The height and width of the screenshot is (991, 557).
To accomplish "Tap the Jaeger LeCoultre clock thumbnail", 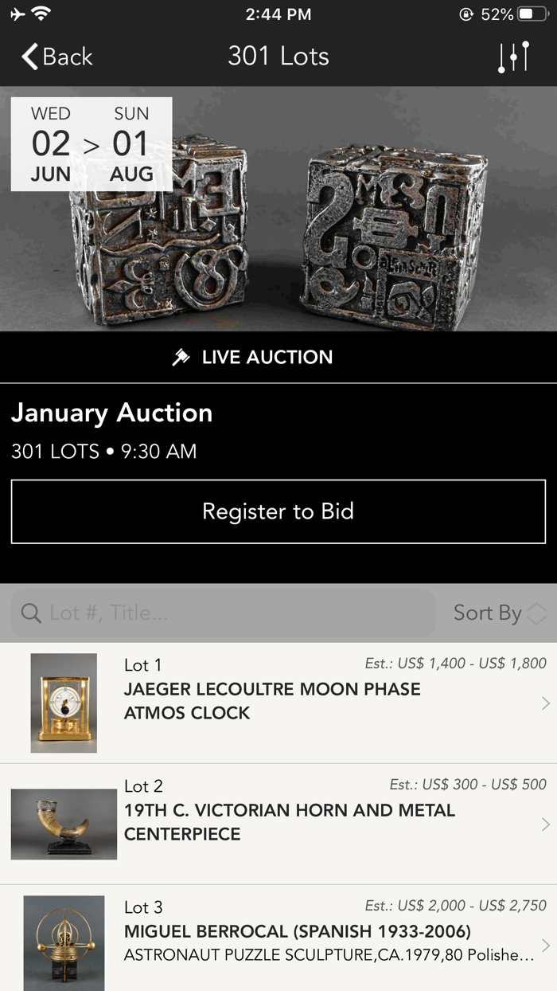I will pos(64,703).
